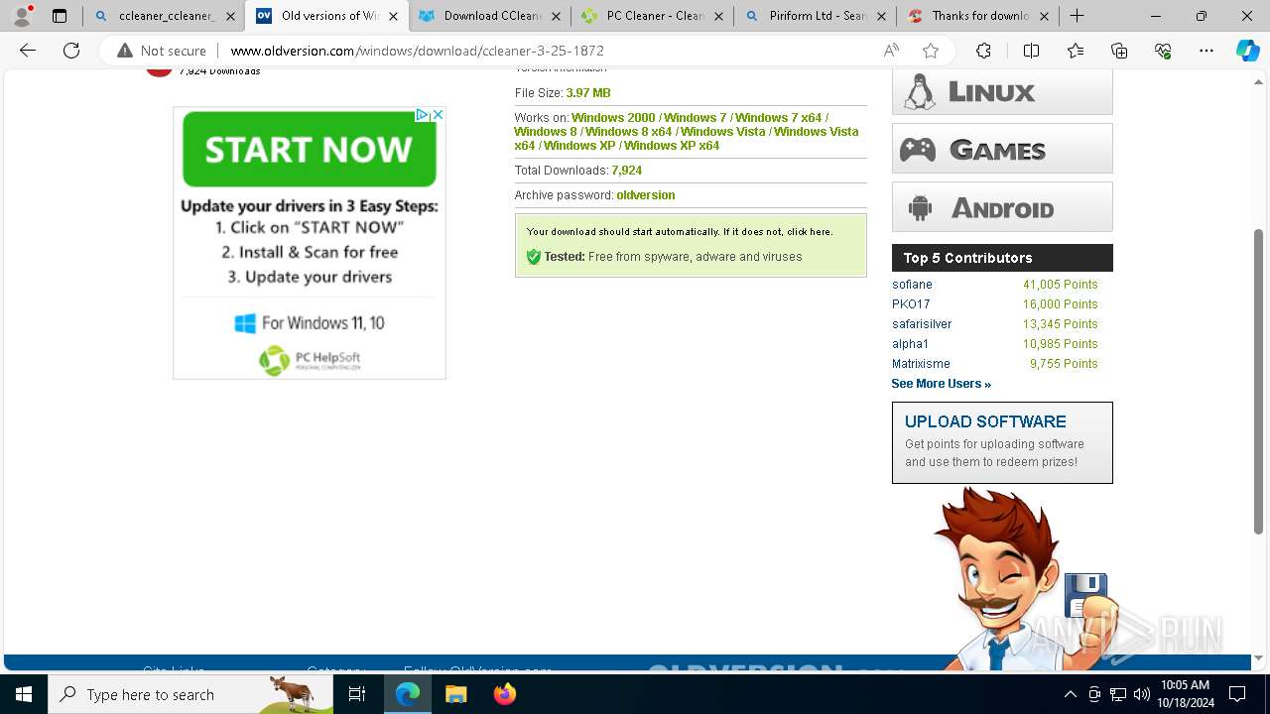Open the tab actions menu icon

(x=60, y=16)
